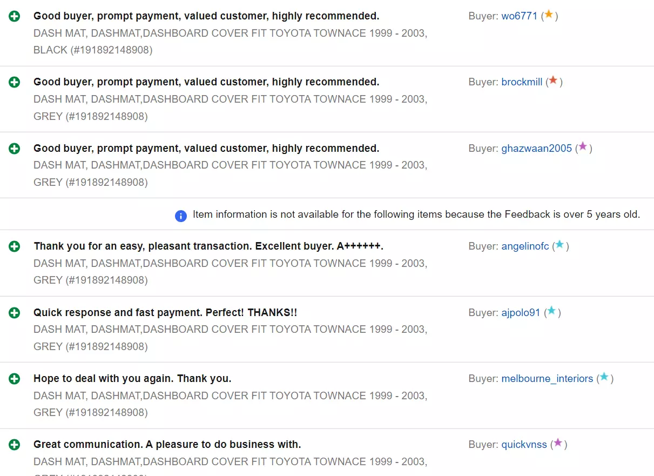The height and width of the screenshot is (476, 654).
Task: Open angelinofc buyer profile link
Action: point(525,246)
